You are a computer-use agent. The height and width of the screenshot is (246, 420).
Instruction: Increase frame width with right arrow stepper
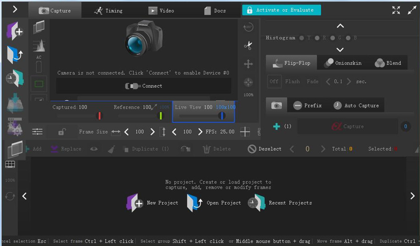pyautogui.click(x=153, y=132)
